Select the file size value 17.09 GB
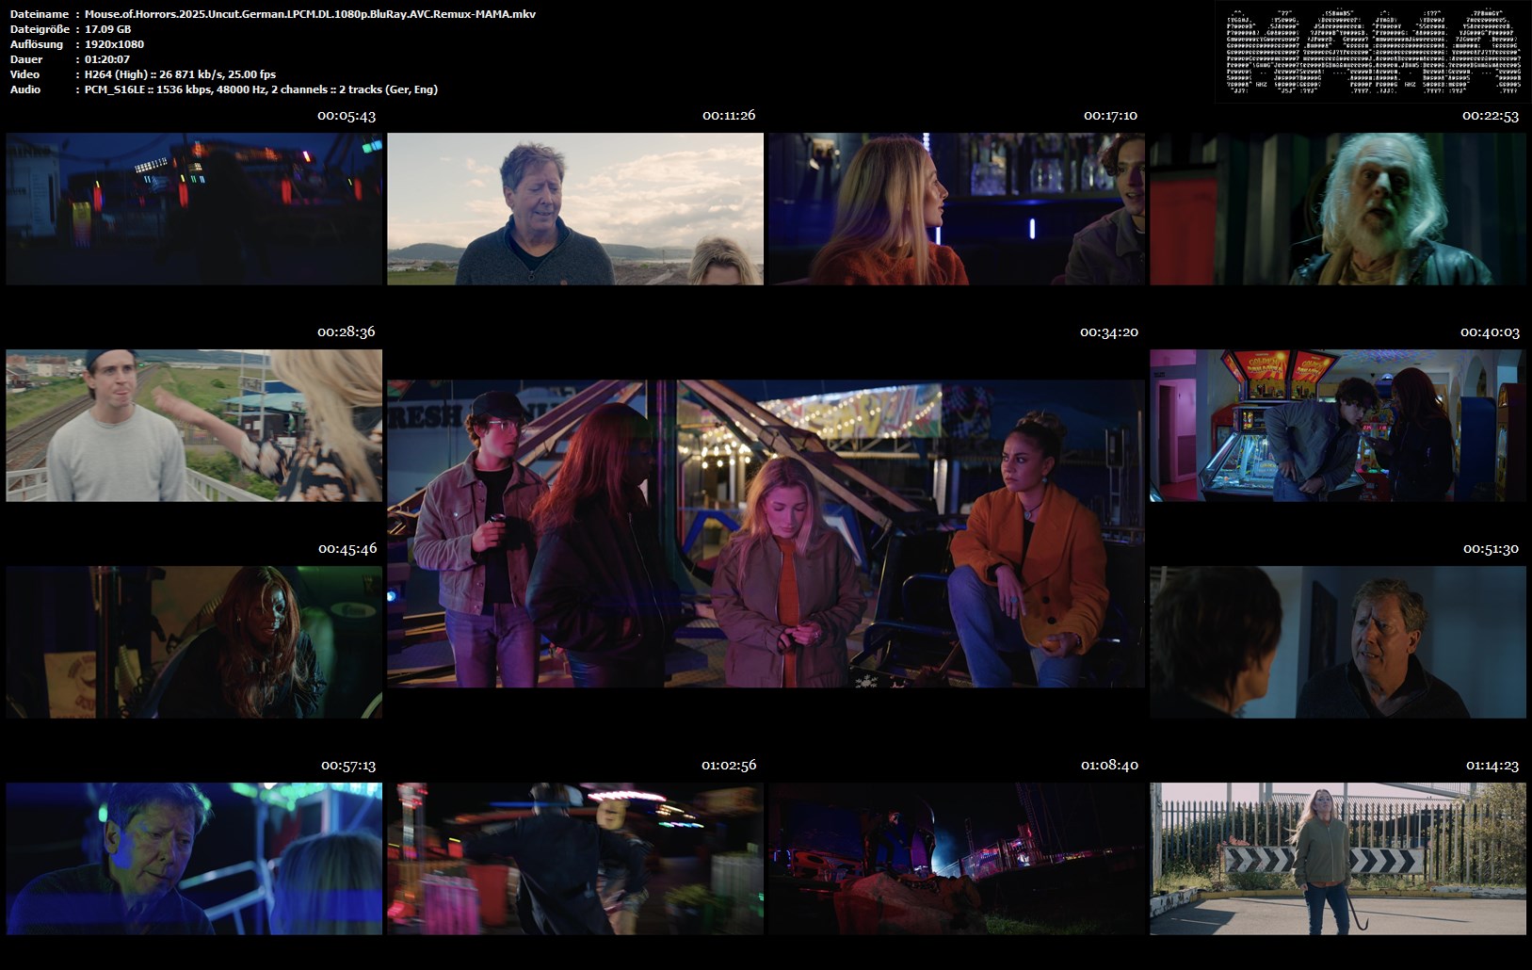Viewport: 1532px width, 970px height. pos(107,29)
